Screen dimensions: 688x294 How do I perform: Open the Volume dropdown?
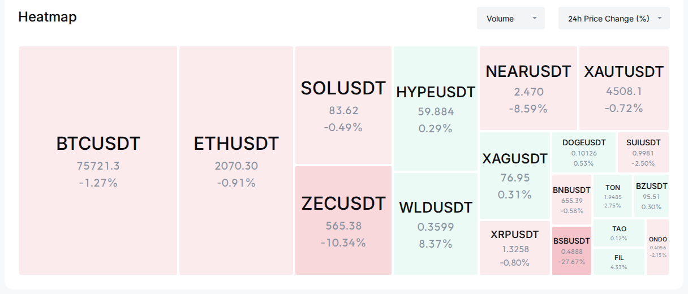[x=510, y=18]
